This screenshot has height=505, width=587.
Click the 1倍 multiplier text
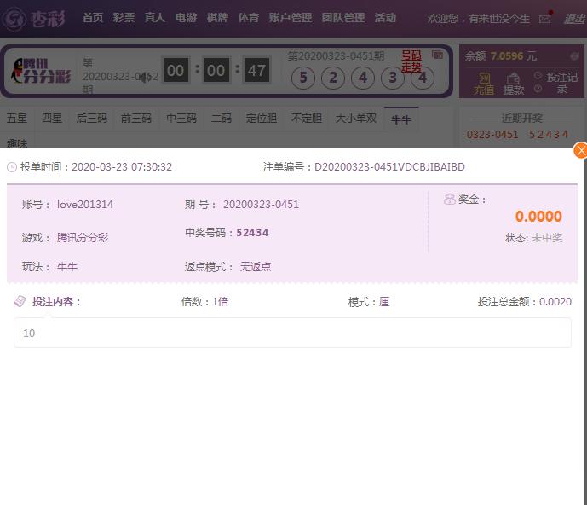(220, 301)
